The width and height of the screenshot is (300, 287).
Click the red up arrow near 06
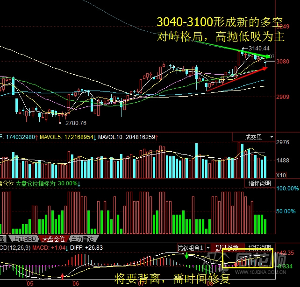click(62, 277)
